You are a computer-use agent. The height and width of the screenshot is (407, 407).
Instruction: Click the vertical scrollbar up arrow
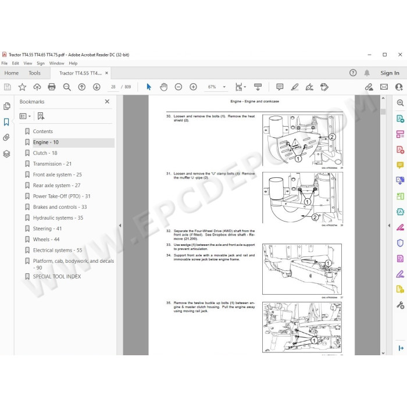point(383,98)
